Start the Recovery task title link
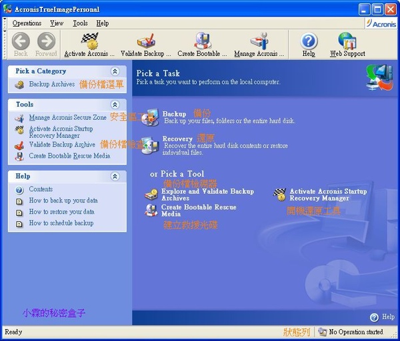 [x=177, y=139]
